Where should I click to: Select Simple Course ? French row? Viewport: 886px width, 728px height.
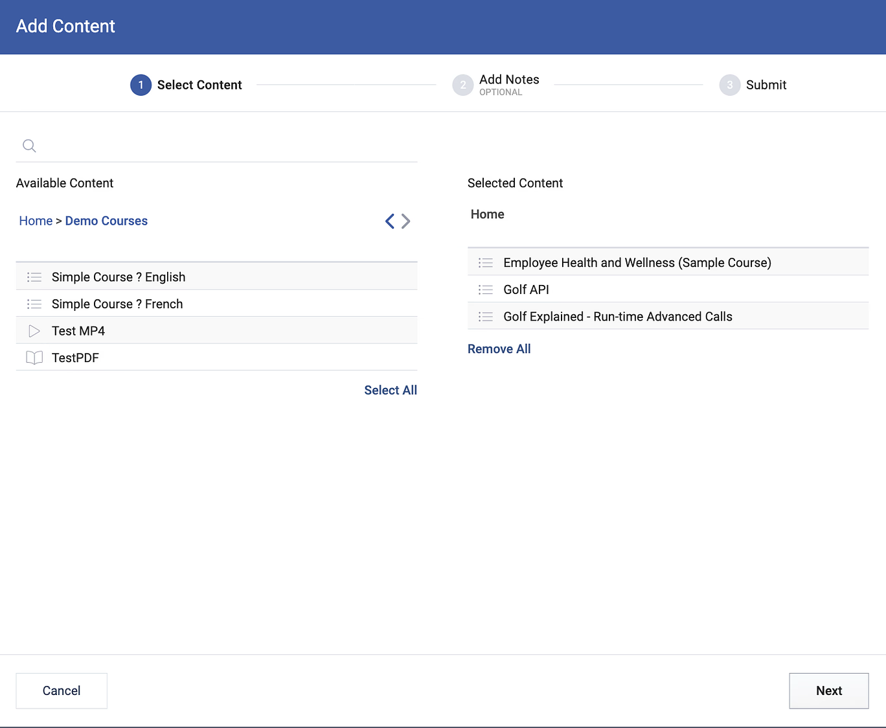[x=217, y=304]
